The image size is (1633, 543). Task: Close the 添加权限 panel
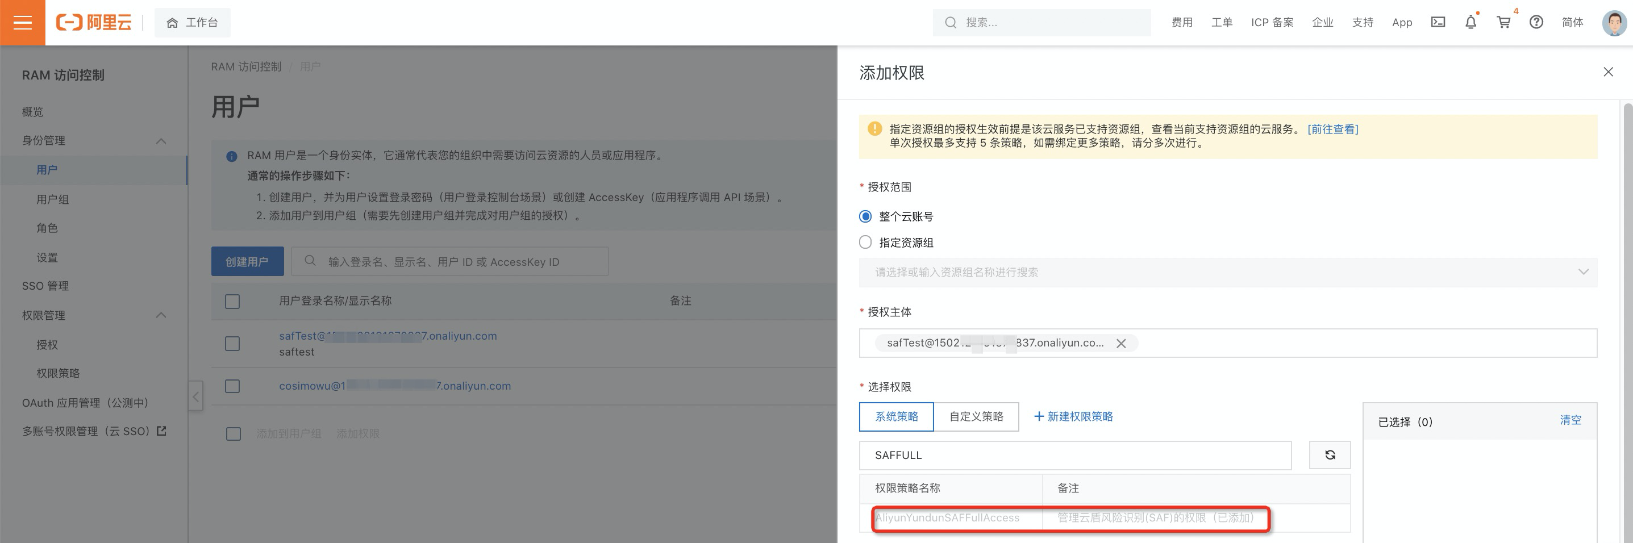tap(1607, 72)
